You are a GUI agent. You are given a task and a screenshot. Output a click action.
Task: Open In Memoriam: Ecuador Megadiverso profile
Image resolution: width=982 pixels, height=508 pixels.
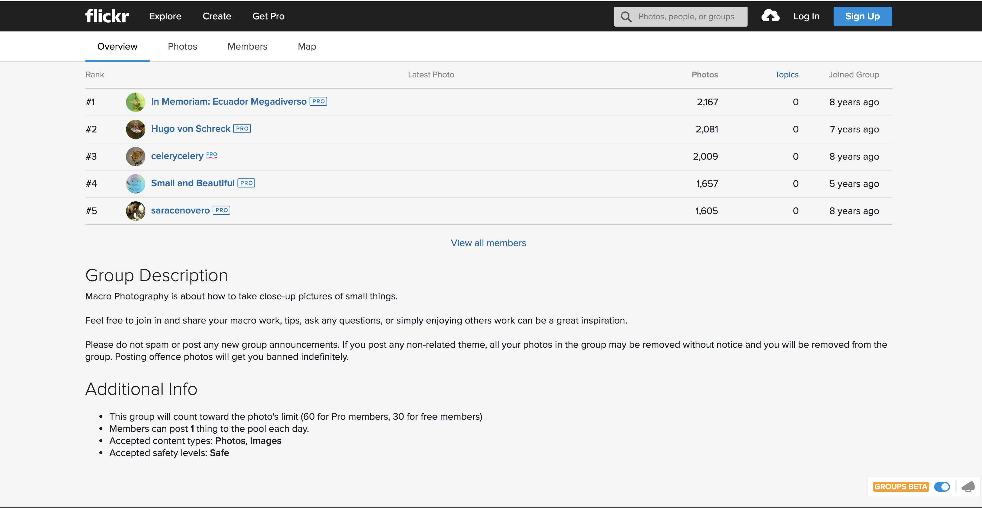(229, 102)
